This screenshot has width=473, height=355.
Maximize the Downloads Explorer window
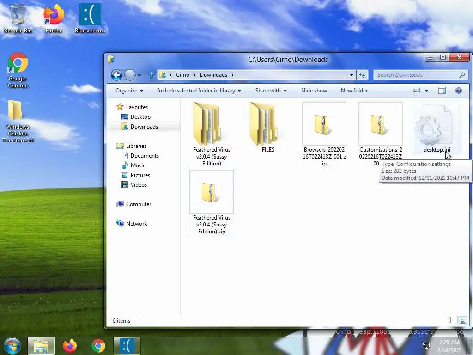(443, 57)
